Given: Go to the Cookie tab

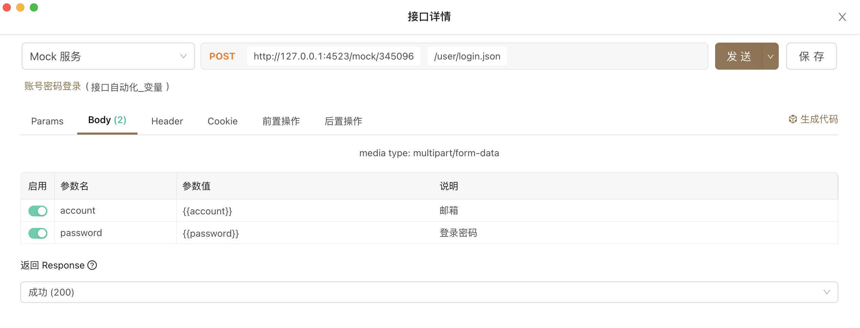Looking at the screenshot, I should pyautogui.click(x=223, y=121).
